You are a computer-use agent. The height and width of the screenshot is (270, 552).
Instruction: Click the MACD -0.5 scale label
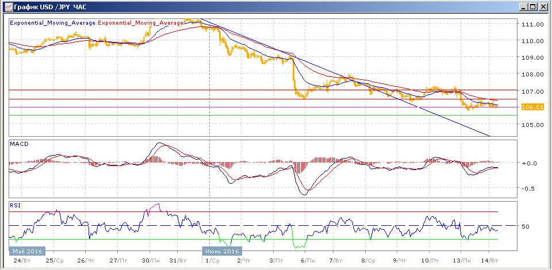pos(527,188)
